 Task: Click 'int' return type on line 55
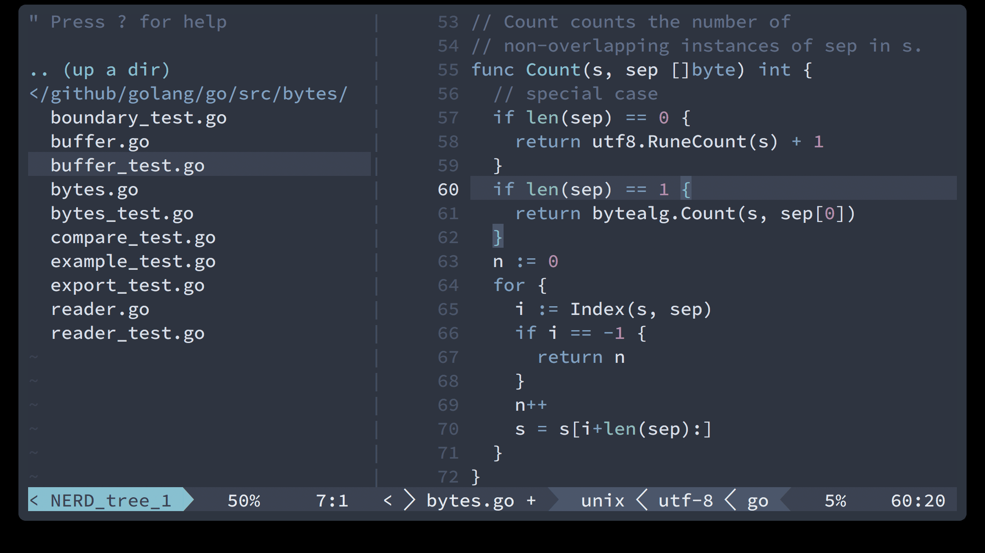point(774,70)
